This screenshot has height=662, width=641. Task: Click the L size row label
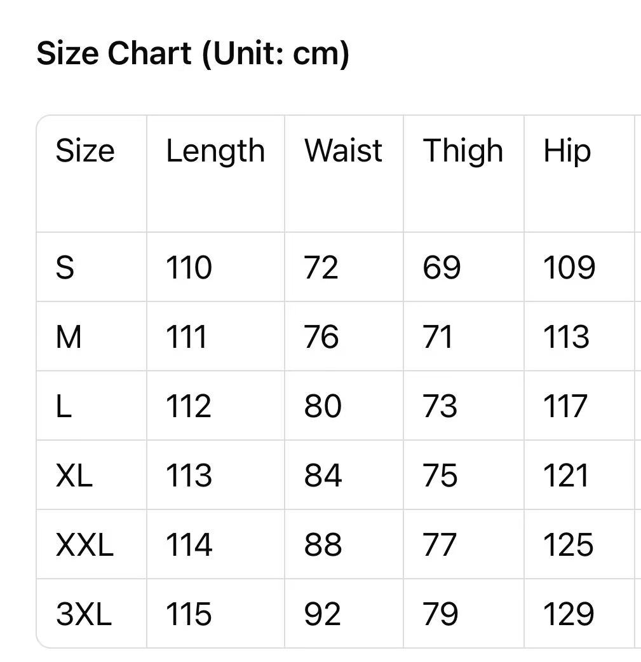point(64,406)
